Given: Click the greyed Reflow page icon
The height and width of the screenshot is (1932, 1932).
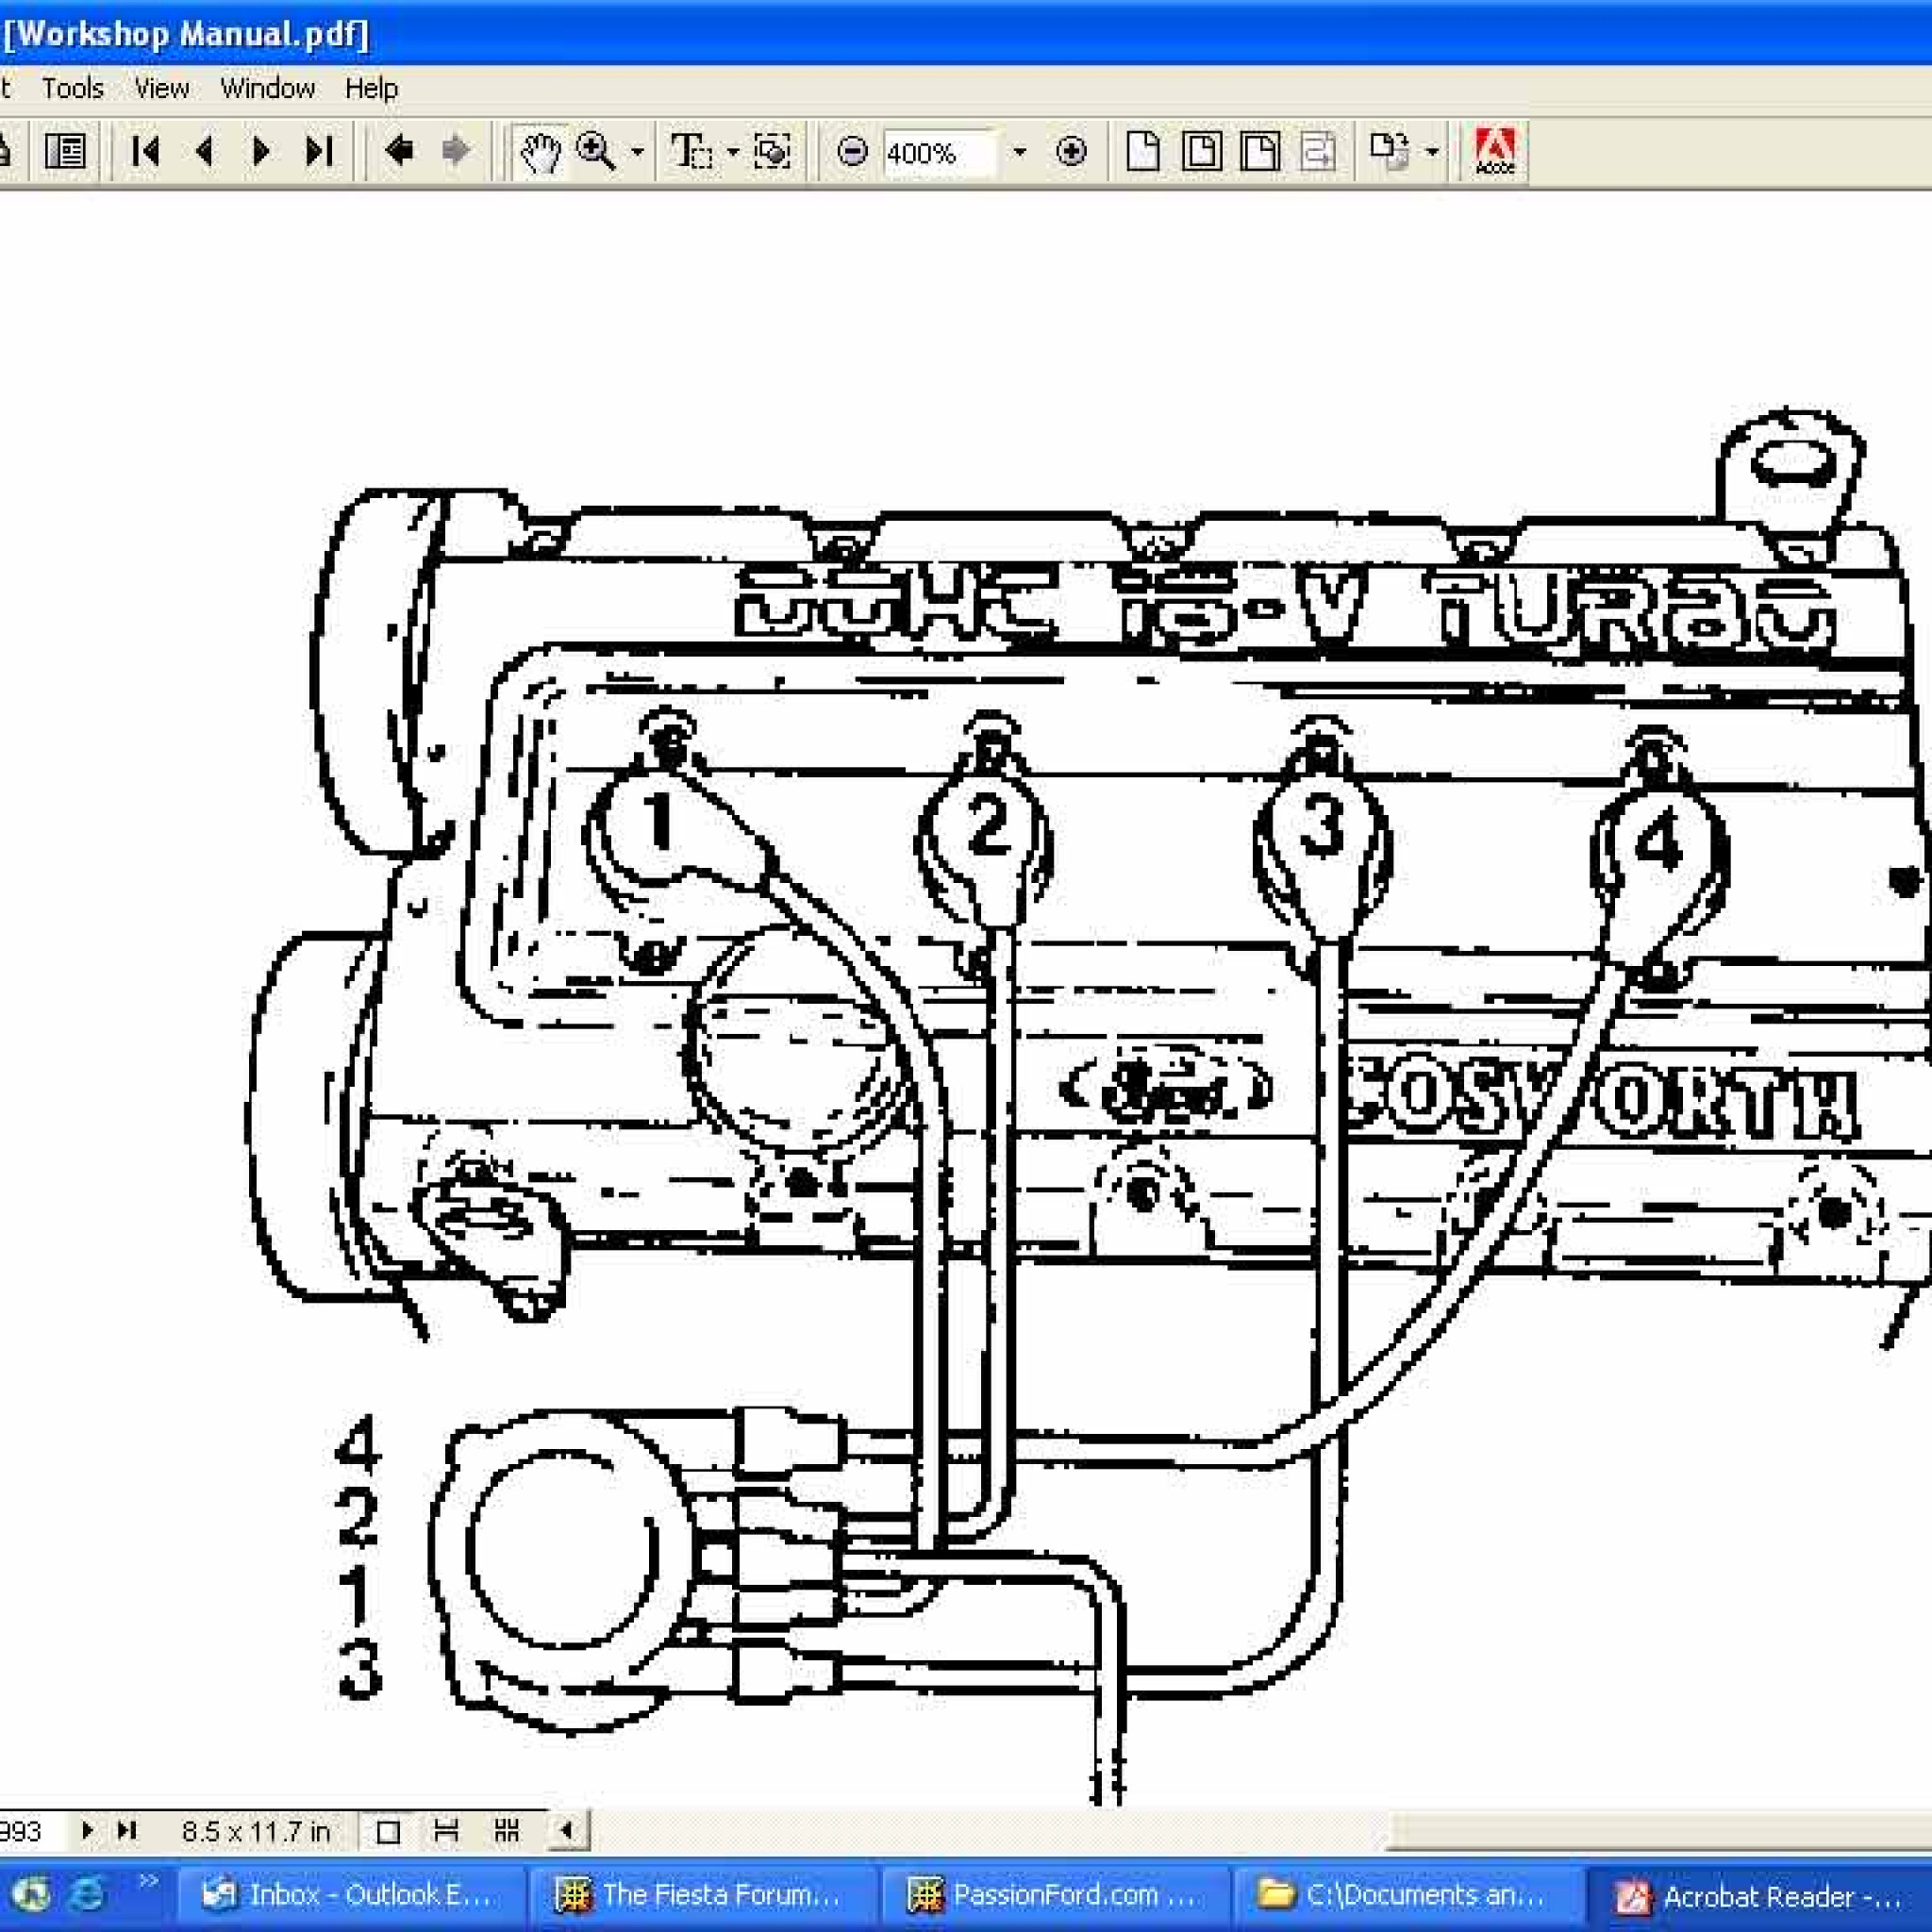Looking at the screenshot, I should (x=1318, y=152).
